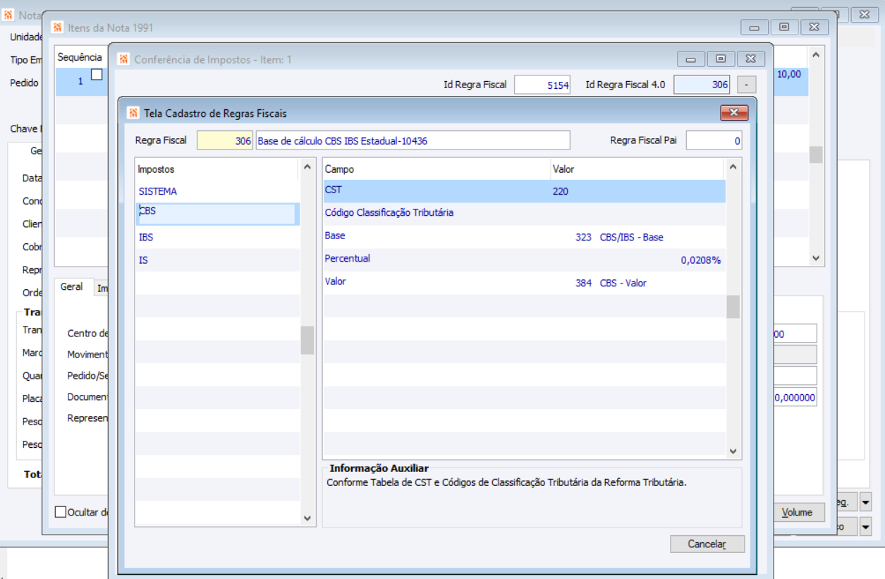Screen dimensions: 885x579
Task: Click the Conferência de Impostos window icon
Action: point(123,59)
